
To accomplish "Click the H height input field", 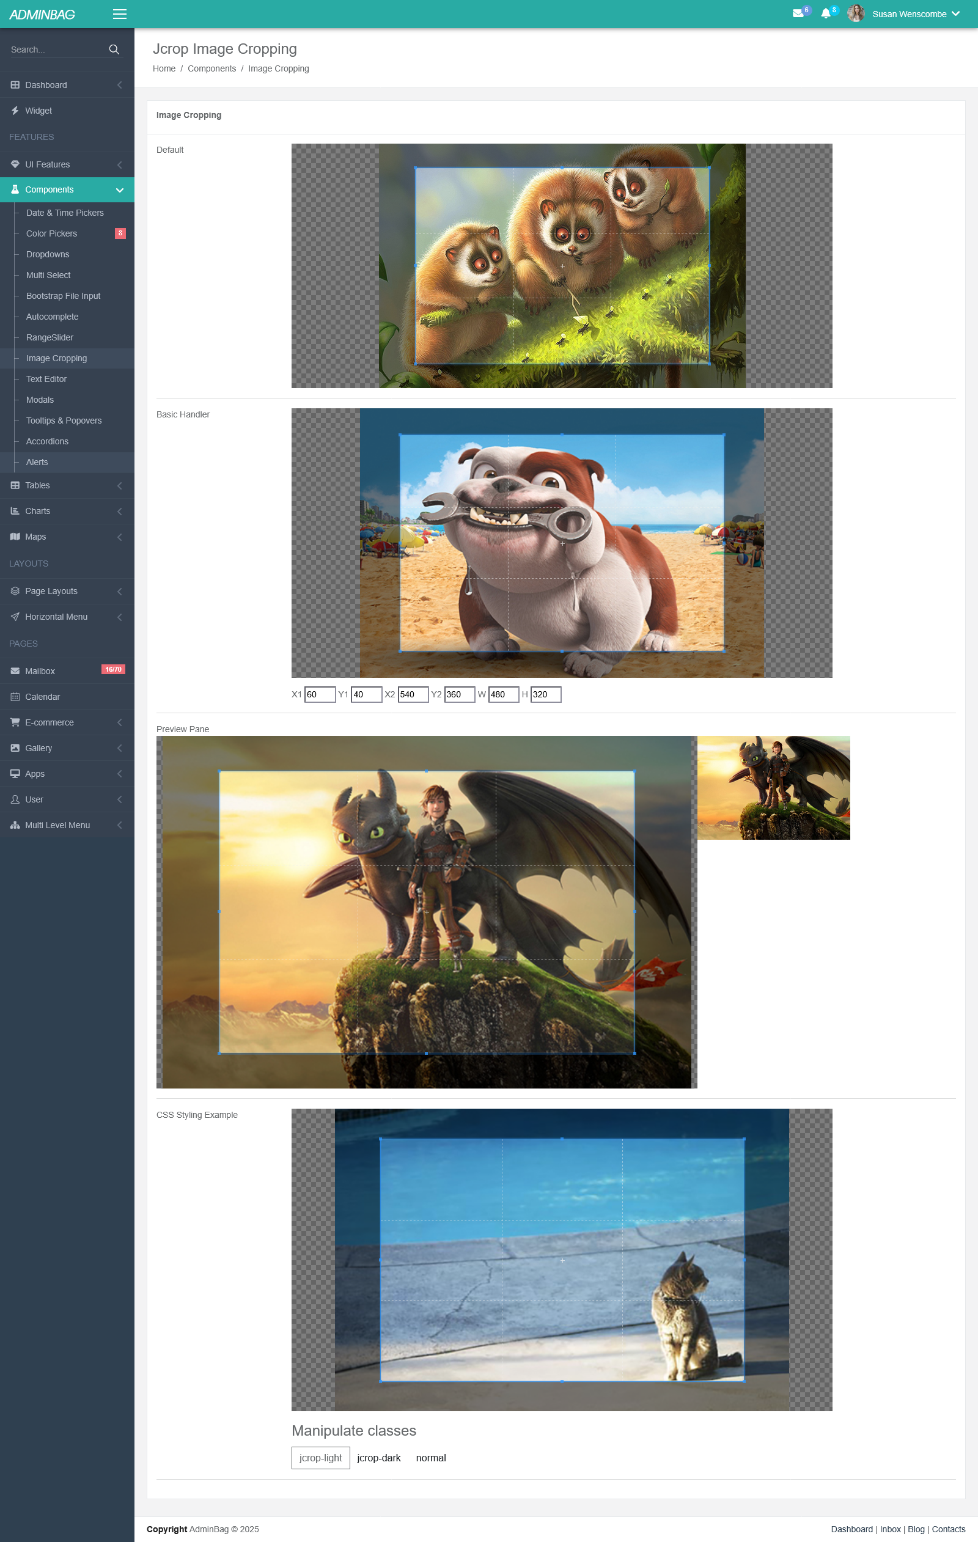I will 546,694.
